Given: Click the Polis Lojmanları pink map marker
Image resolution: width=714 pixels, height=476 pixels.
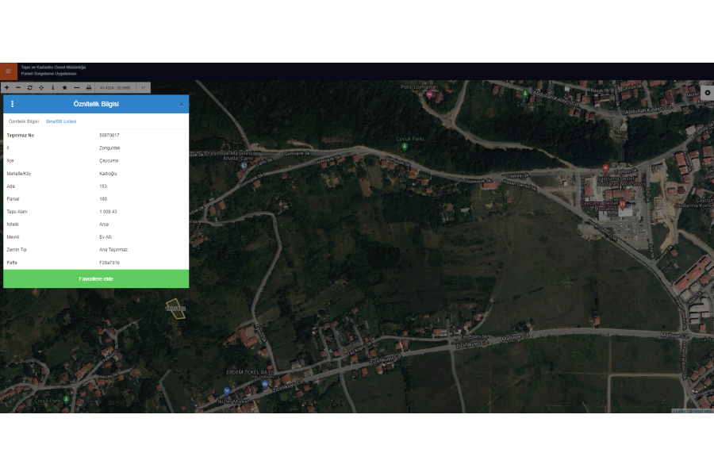Looking at the screenshot, I should tap(429, 94).
